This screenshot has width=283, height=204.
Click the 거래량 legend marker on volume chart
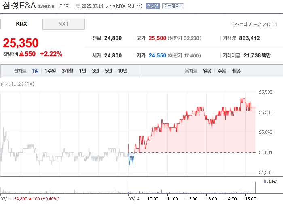click(265, 181)
